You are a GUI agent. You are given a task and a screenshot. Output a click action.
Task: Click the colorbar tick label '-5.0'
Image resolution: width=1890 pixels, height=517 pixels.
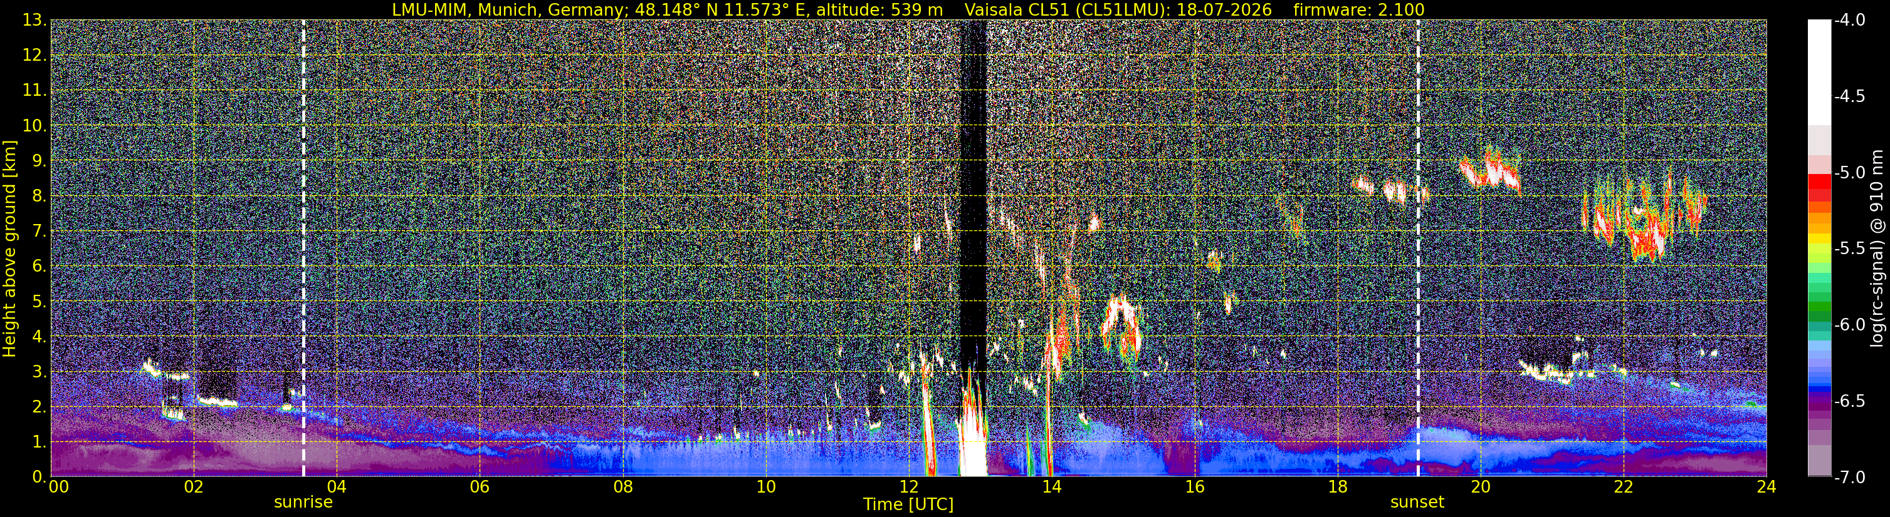(1850, 173)
